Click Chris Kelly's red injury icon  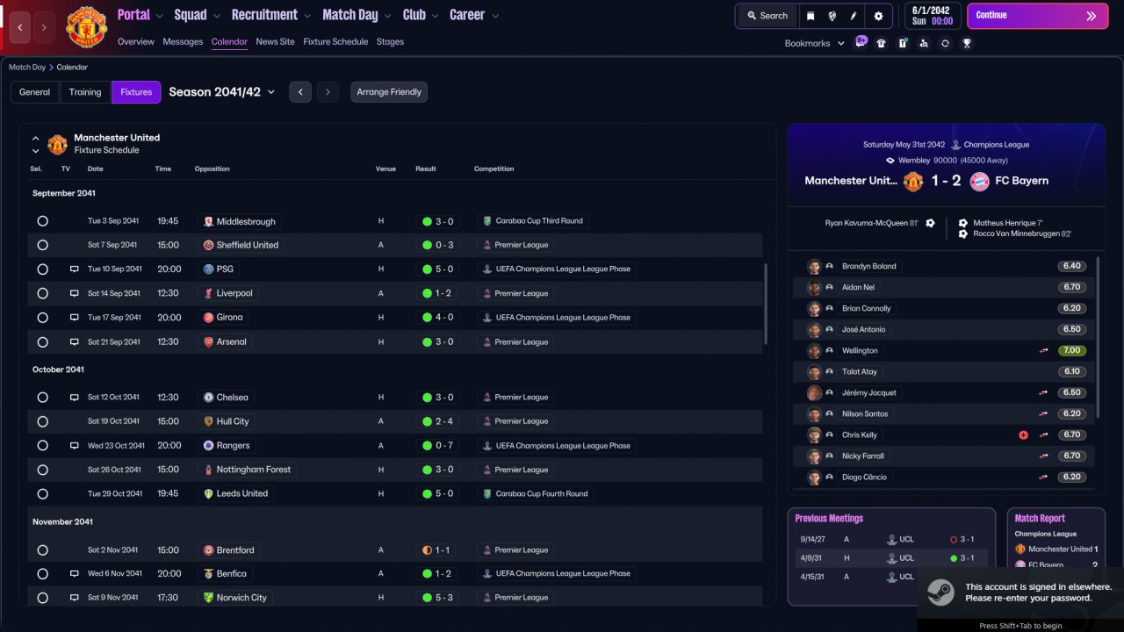pos(1023,435)
